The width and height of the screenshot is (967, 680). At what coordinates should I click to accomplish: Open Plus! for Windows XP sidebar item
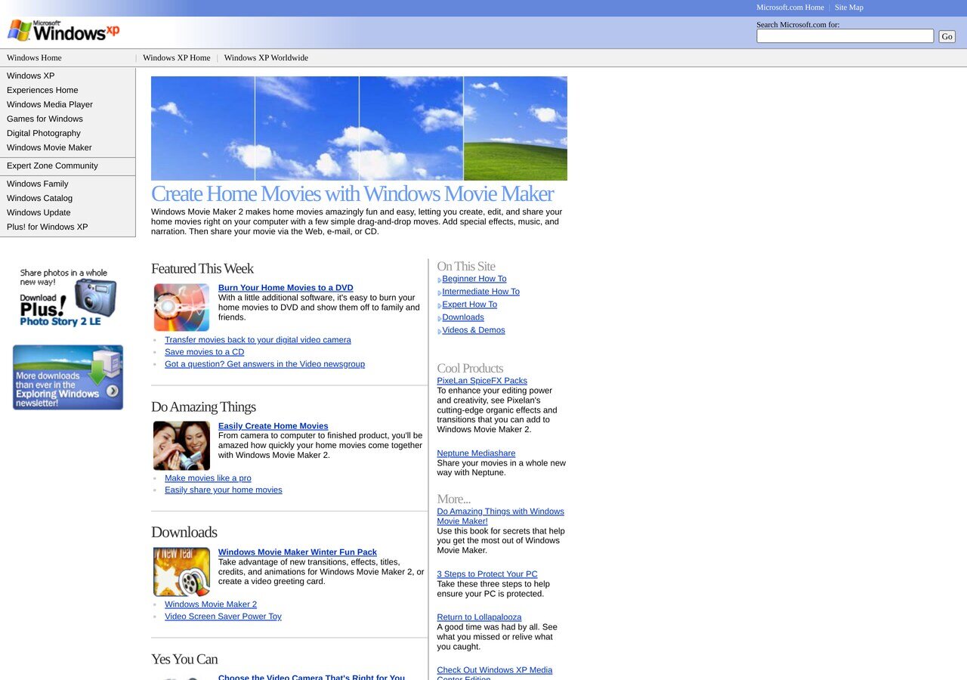point(47,227)
